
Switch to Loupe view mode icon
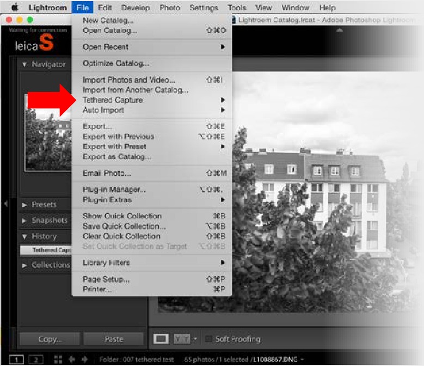coord(161,339)
